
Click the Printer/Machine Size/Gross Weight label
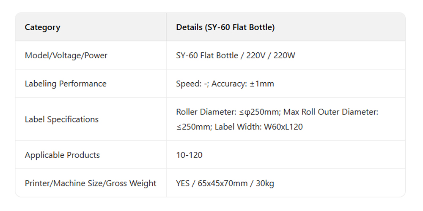91,183
